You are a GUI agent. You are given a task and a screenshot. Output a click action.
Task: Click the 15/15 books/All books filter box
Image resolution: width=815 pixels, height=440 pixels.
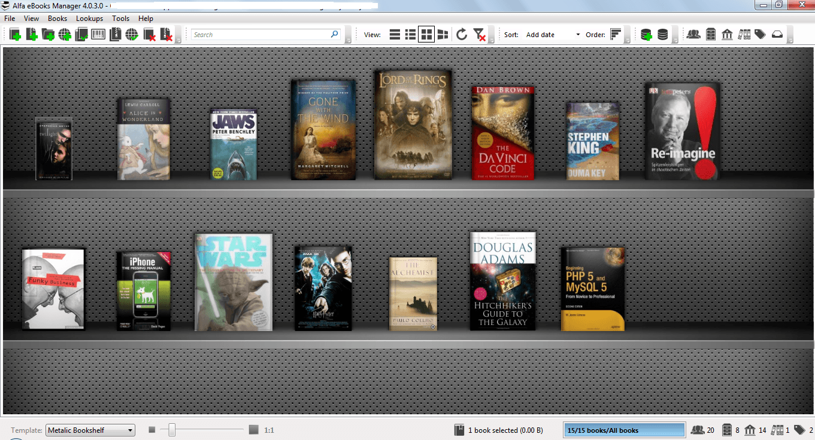(x=624, y=430)
